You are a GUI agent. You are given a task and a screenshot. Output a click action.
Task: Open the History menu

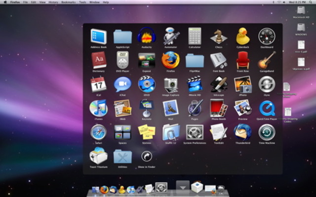[x=53, y=2]
